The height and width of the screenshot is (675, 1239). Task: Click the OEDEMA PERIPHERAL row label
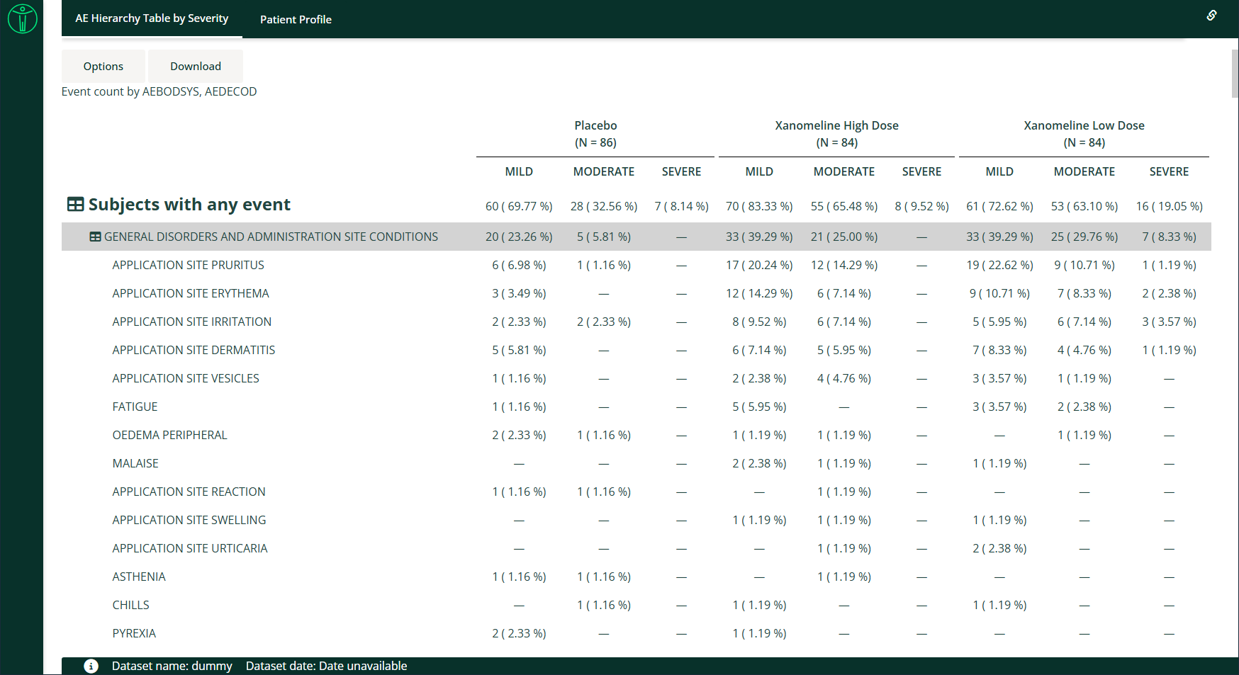(x=169, y=435)
